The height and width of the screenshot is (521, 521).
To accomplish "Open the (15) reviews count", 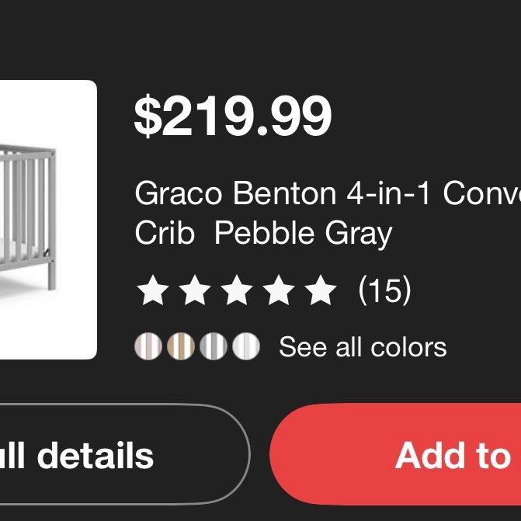I will tap(385, 290).
